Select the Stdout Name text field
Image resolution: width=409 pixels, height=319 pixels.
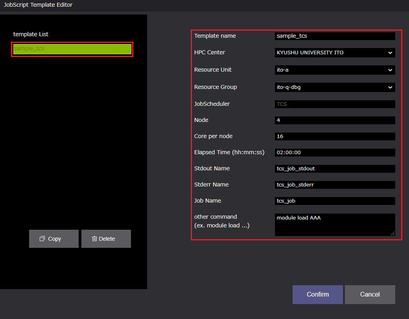point(335,169)
